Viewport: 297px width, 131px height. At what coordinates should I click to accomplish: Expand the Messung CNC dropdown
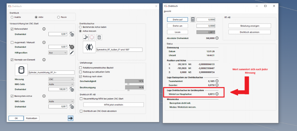coord(61,79)
